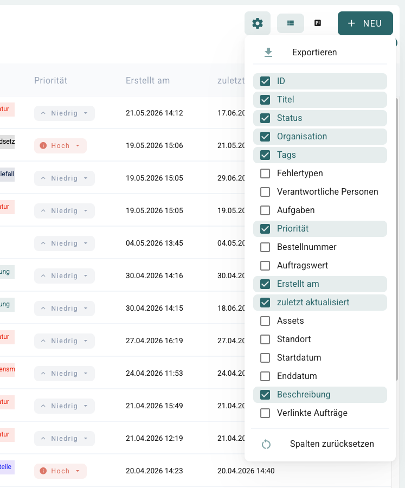This screenshot has height=488, width=405.
Task: Sort by Erstellt am column header
Action: point(147,81)
